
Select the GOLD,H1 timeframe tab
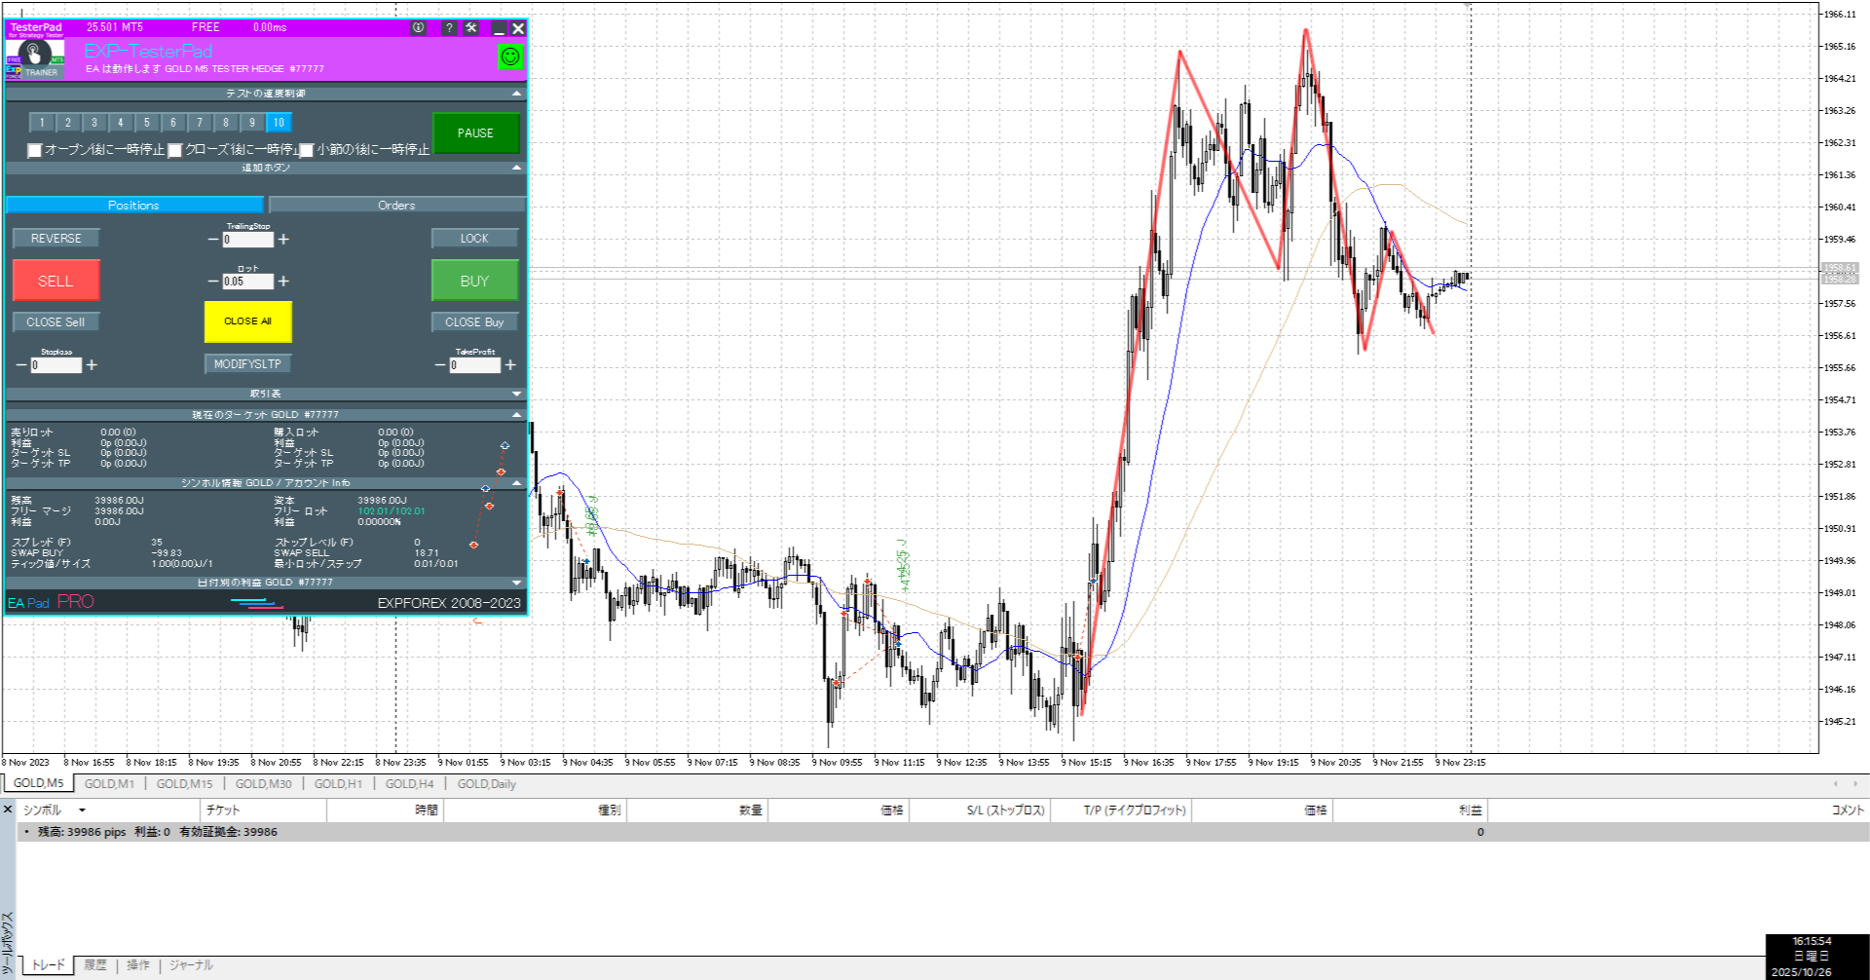tap(338, 784)
